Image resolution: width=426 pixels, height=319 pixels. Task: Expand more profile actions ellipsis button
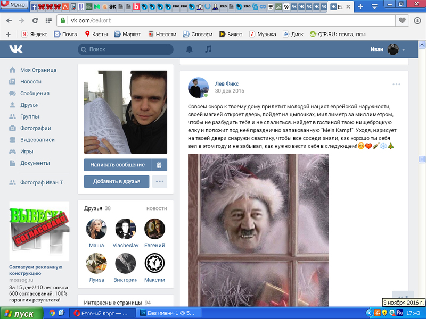click(x=159, y=181)
